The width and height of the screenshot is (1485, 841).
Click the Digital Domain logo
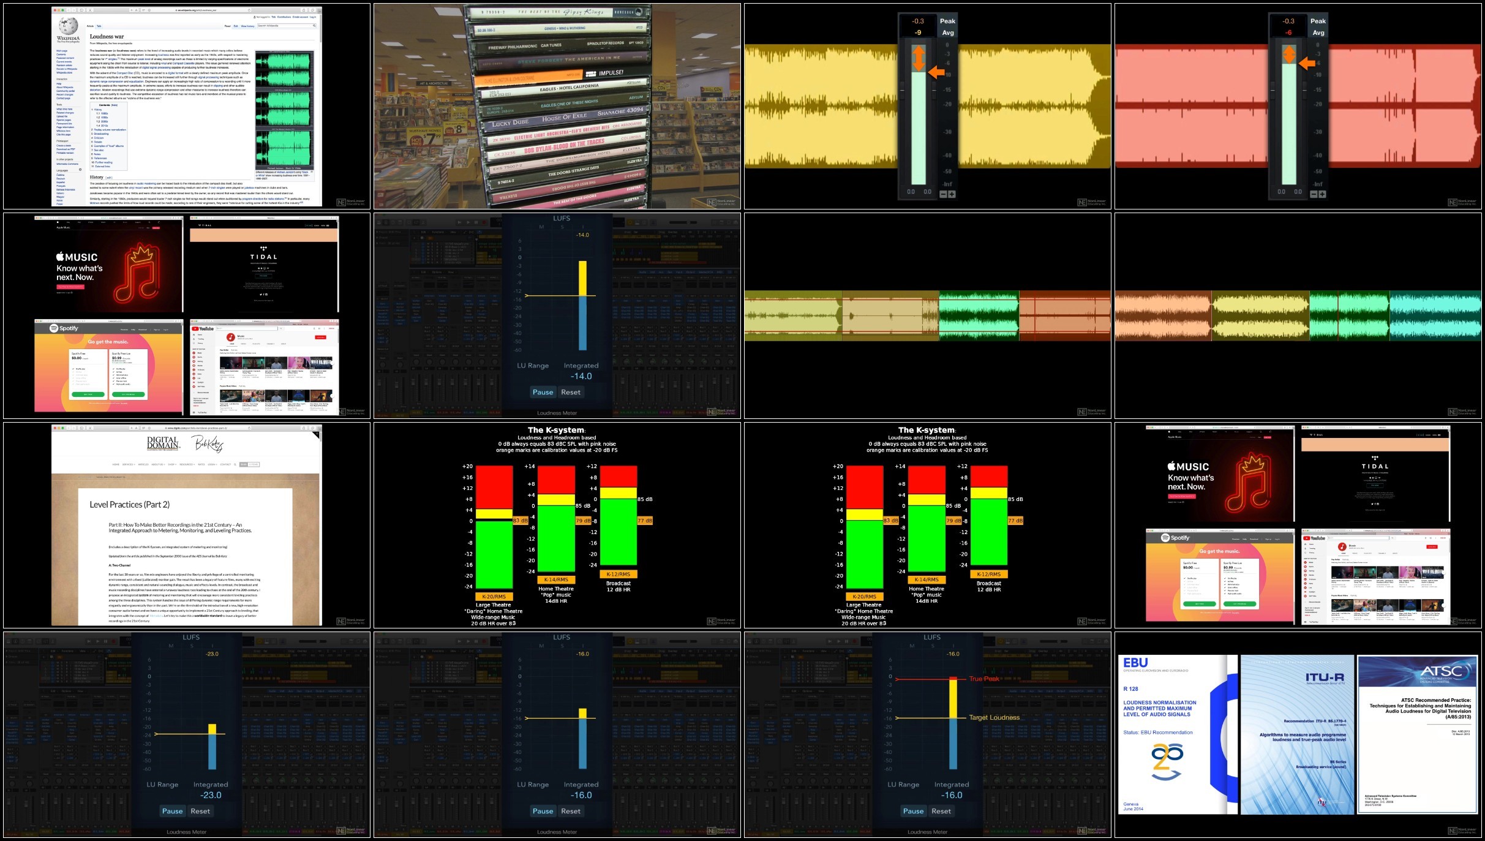point(163,443)
